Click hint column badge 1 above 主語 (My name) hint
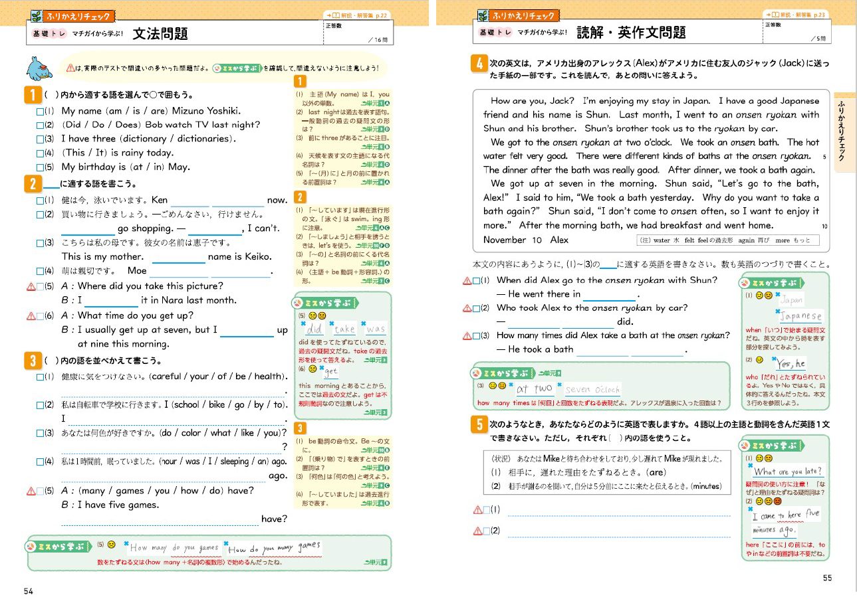This screenshot has width=857, height=605. coord(300,82)
